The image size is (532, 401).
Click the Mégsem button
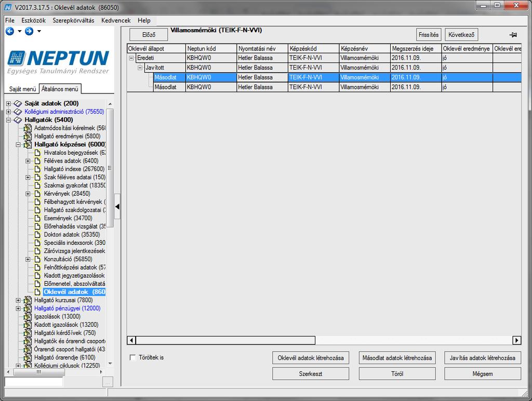(483, 374)
